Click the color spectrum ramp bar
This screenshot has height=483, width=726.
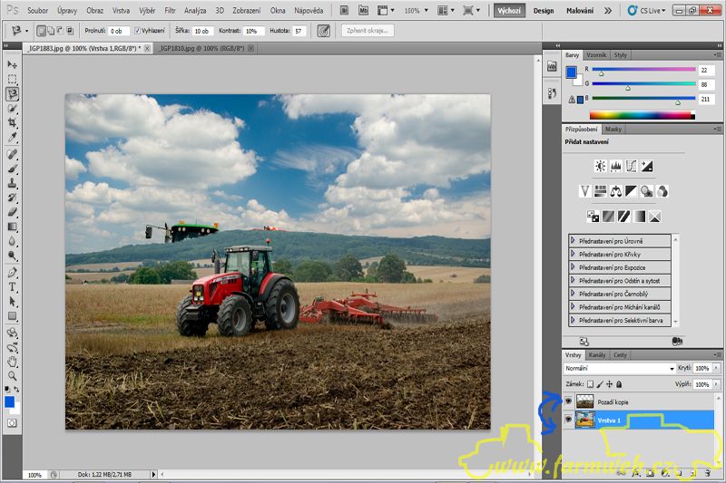[641, 115]
